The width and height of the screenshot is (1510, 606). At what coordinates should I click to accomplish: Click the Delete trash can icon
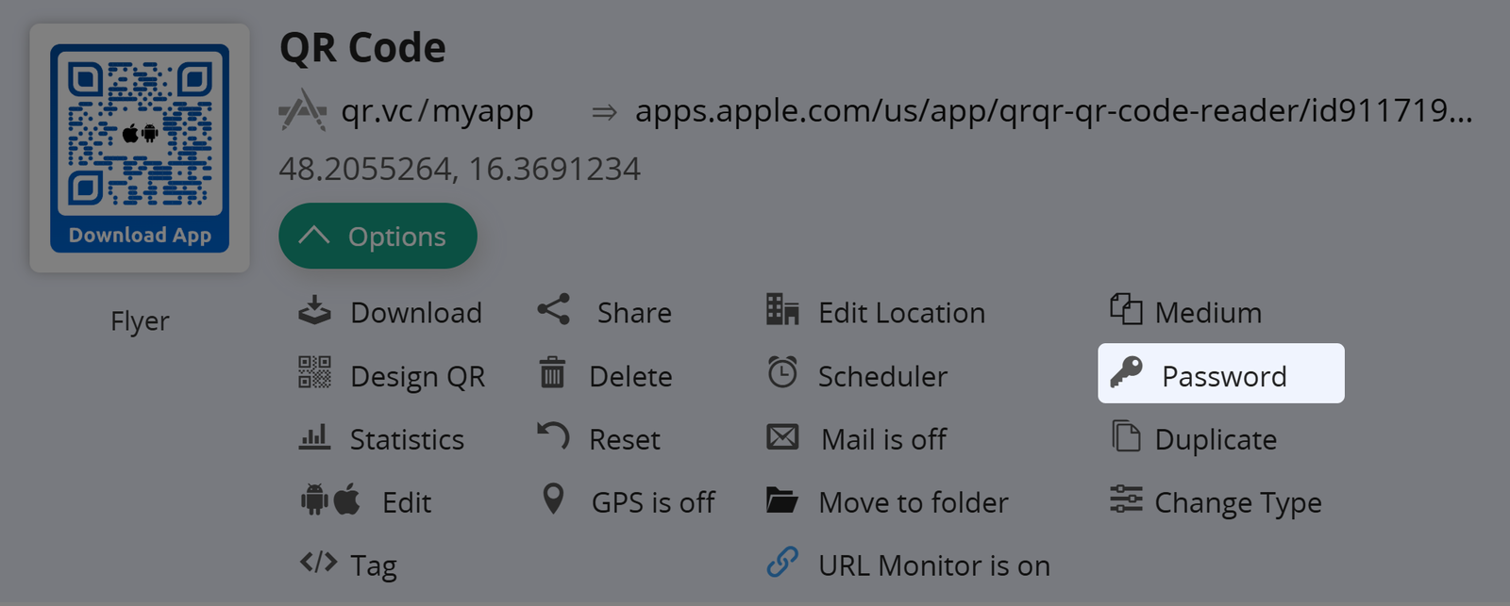[x=552, y=373]
